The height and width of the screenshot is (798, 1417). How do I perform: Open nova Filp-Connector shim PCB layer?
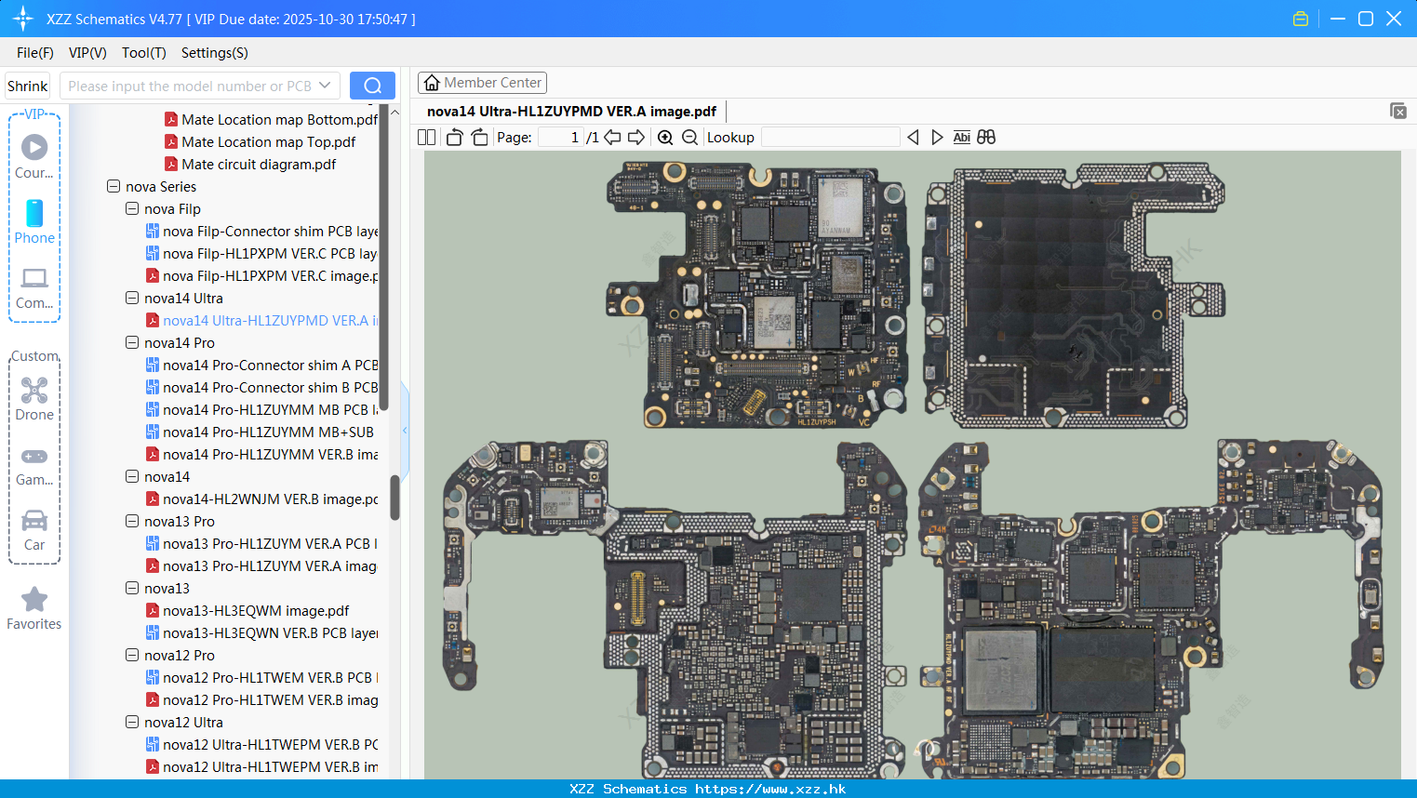point(261,231)
